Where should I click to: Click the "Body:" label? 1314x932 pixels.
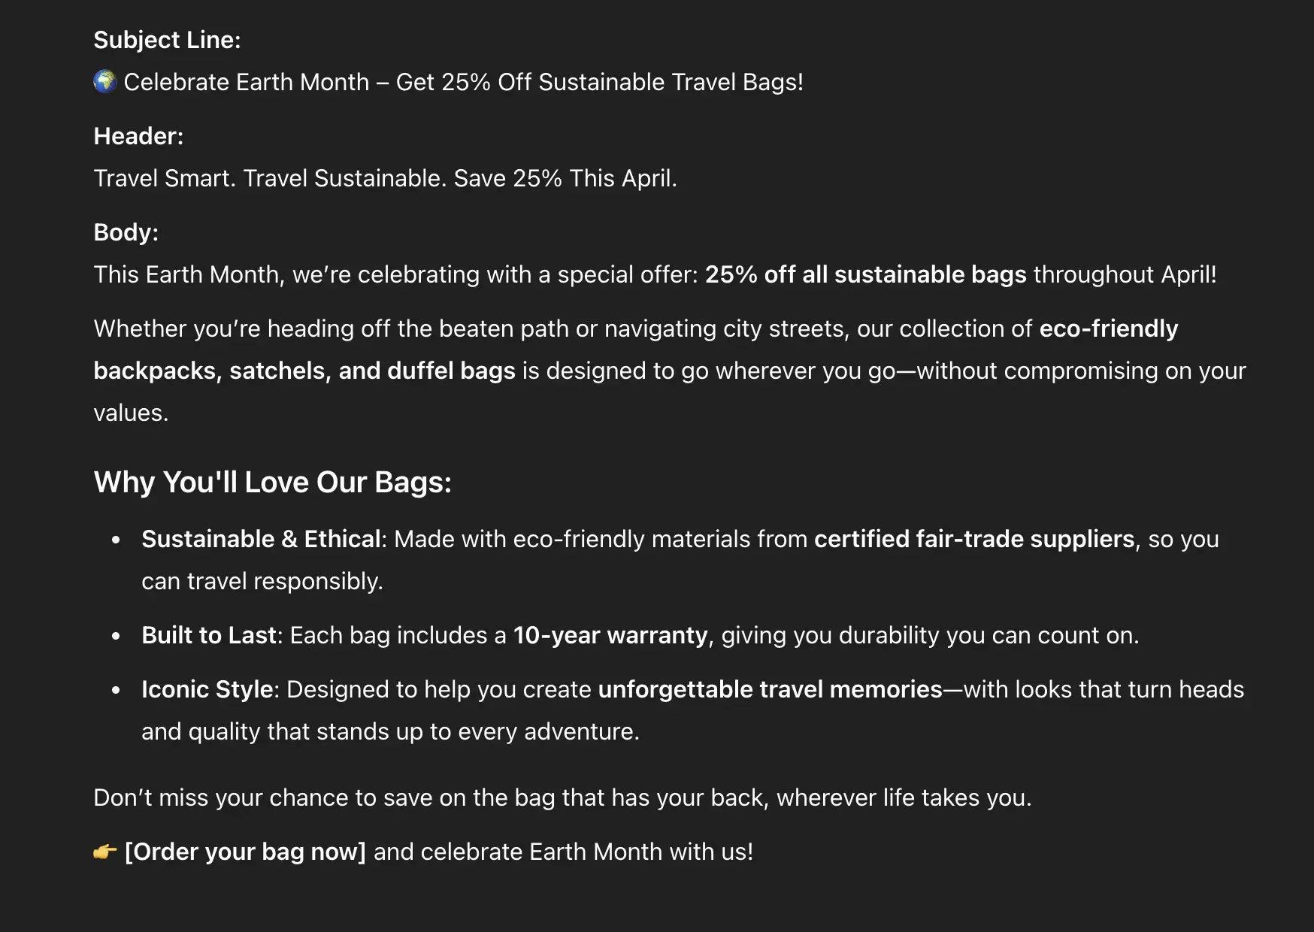click(x=126, y=232)
